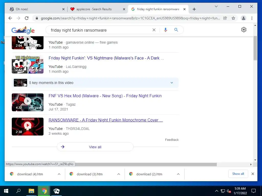Close the Oh noes! tab

[x=63, y=9]
